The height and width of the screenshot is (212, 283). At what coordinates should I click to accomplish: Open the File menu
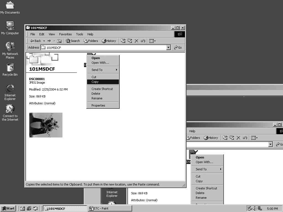pos(33,34)
